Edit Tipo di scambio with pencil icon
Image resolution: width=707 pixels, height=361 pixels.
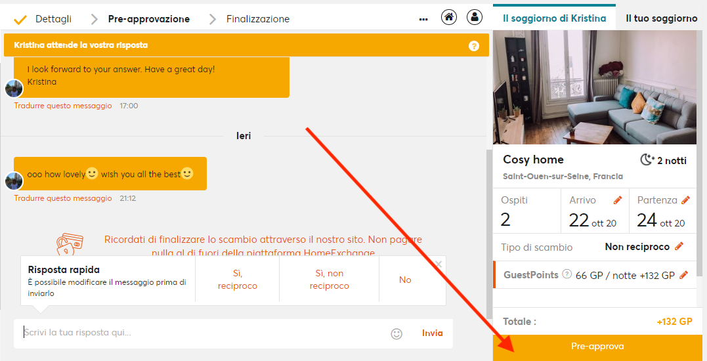(679, 247)
